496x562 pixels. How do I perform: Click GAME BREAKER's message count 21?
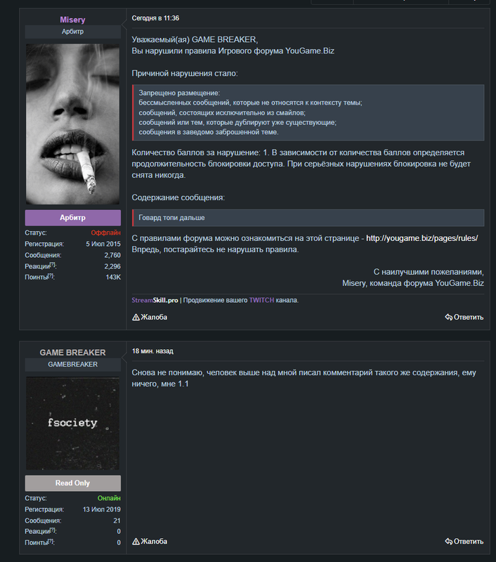coord(117,521)
